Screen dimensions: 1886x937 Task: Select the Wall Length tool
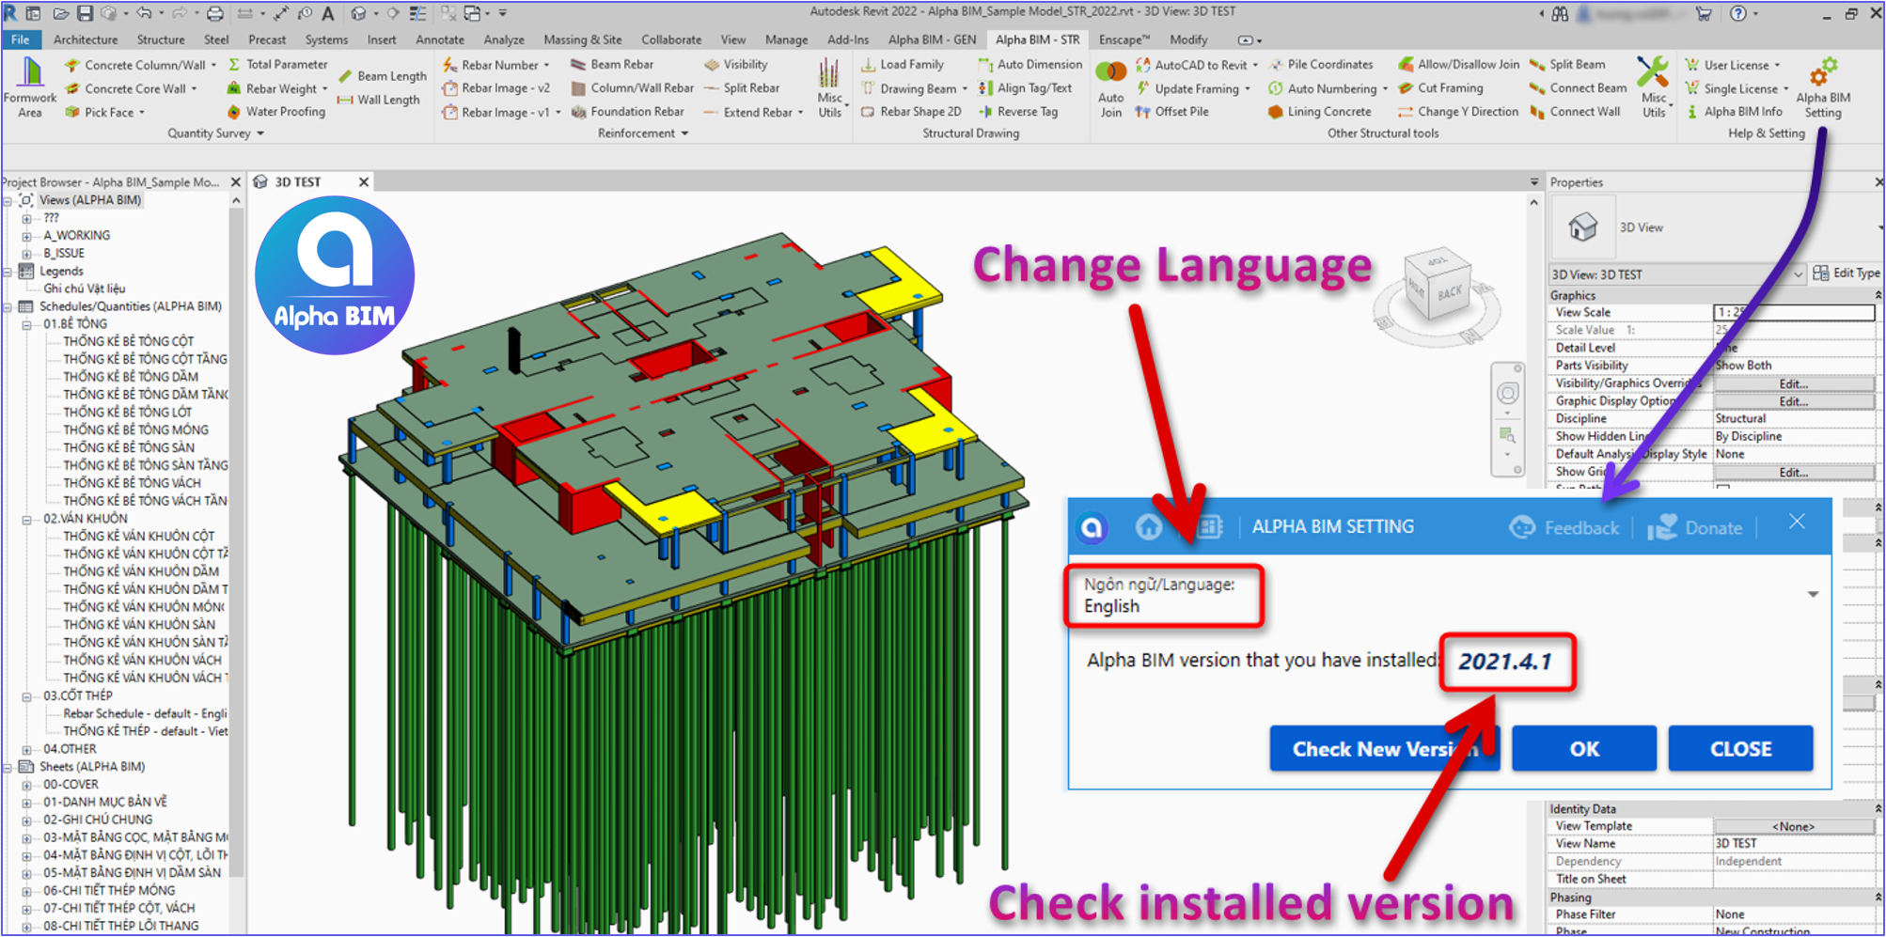[x=378, y=100]
